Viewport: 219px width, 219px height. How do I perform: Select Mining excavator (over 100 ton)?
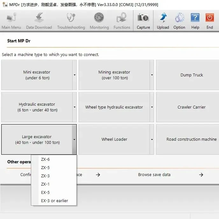(x=114, y=75)
